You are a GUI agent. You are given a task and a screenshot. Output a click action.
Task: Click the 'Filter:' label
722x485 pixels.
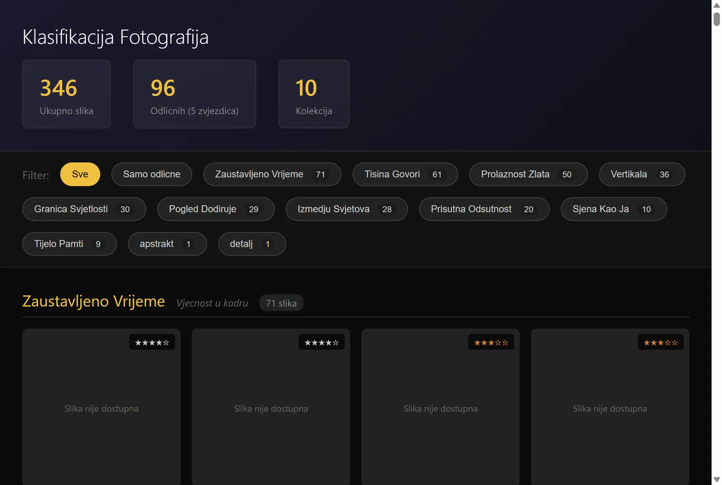36,176
